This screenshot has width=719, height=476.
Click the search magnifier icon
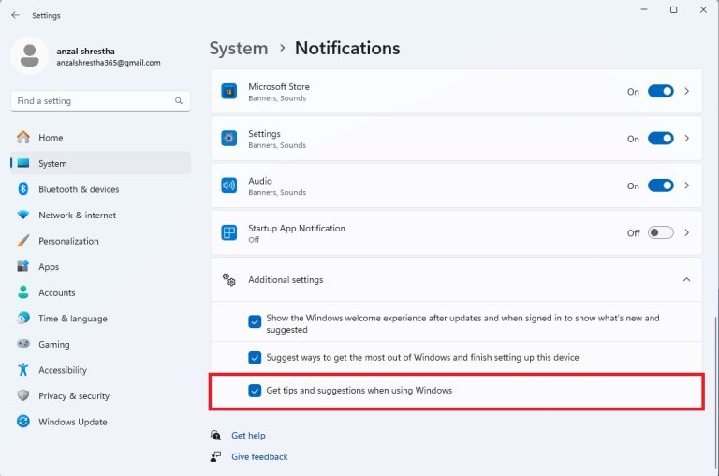pos(179,101)
